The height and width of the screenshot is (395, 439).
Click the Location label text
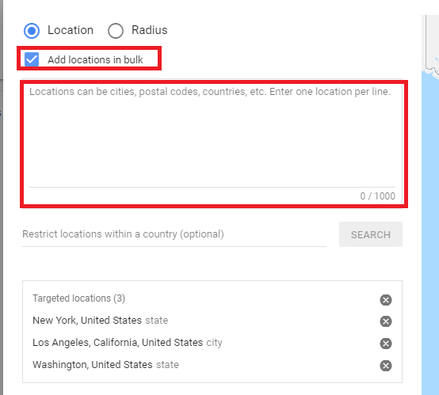[x=71, y=30]
